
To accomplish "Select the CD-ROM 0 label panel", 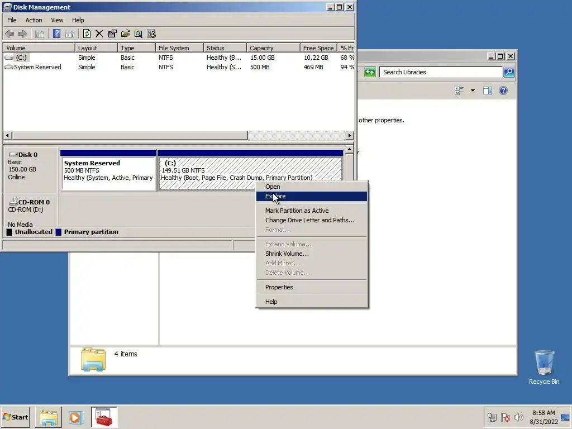I will 31,212.
